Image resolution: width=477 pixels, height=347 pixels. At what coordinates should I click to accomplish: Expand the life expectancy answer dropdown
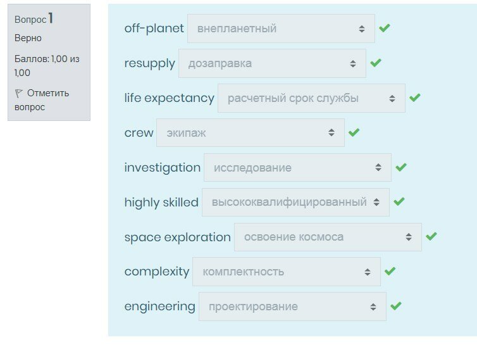(x=311, y=98)
